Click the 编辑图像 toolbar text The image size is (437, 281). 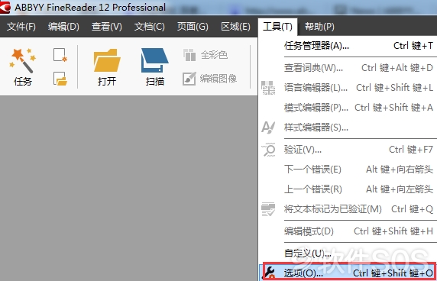point(218,79)
